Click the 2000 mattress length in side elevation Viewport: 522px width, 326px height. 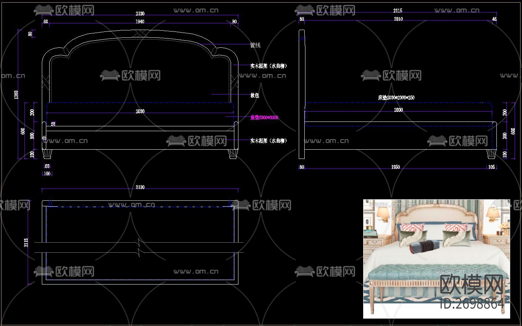[x=398, y=110]
